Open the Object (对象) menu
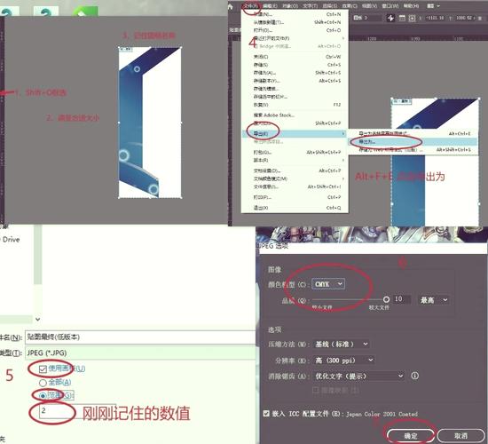This screenshot has height=444, width=488. click(x=290, y=6)
